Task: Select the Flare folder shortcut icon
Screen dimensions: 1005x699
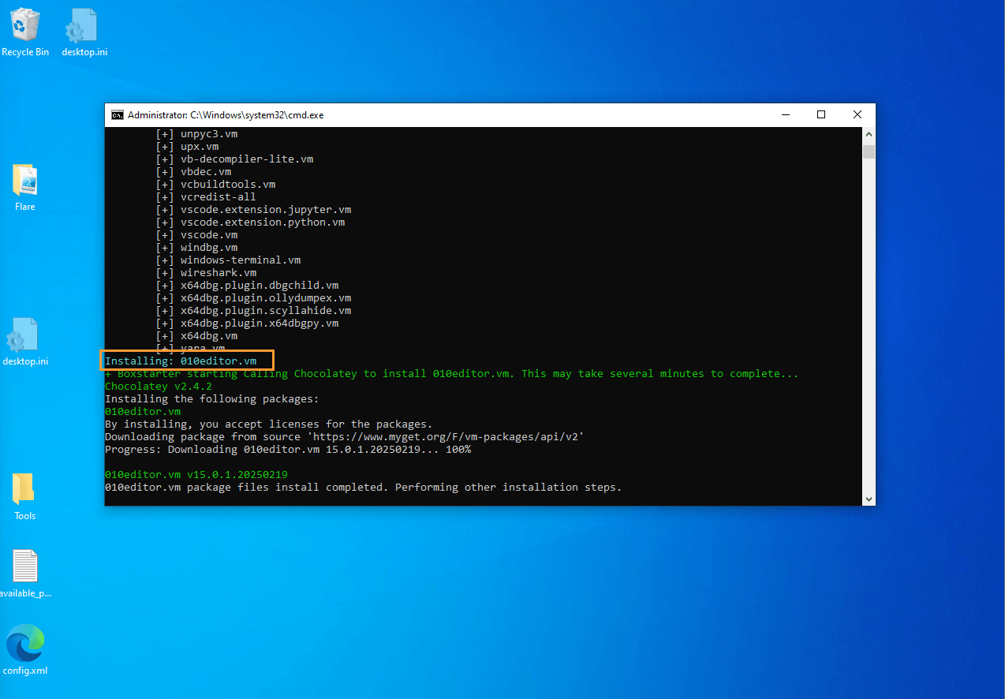Action: pyautogui.click(x=25, y=187)
